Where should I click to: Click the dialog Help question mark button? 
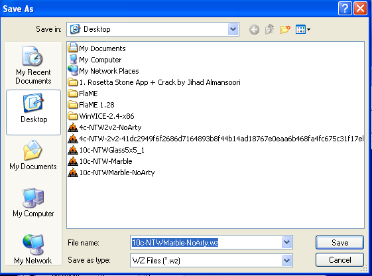345,9
